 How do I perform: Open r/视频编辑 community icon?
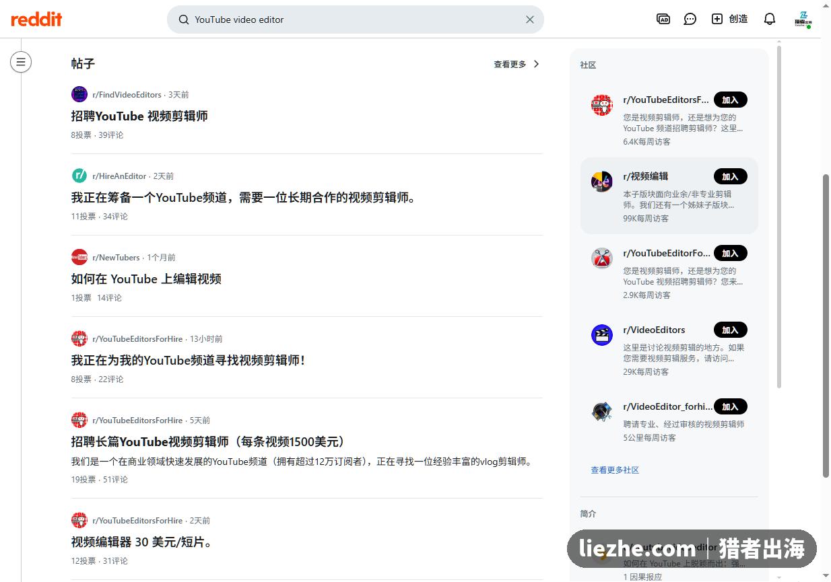[602, 182]
